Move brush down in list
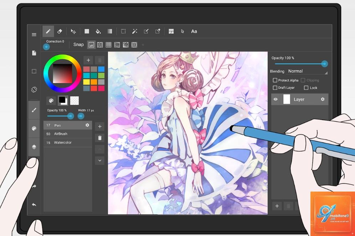This screenshot has width=355, height=236. point(99,161)
